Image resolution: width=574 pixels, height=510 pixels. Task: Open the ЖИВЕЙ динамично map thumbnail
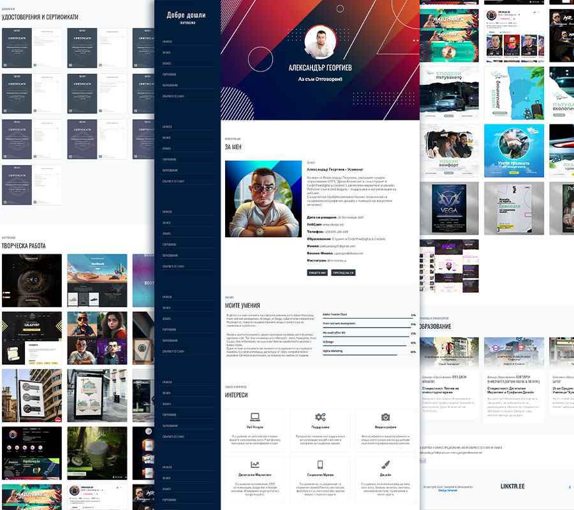pos(514,93)
